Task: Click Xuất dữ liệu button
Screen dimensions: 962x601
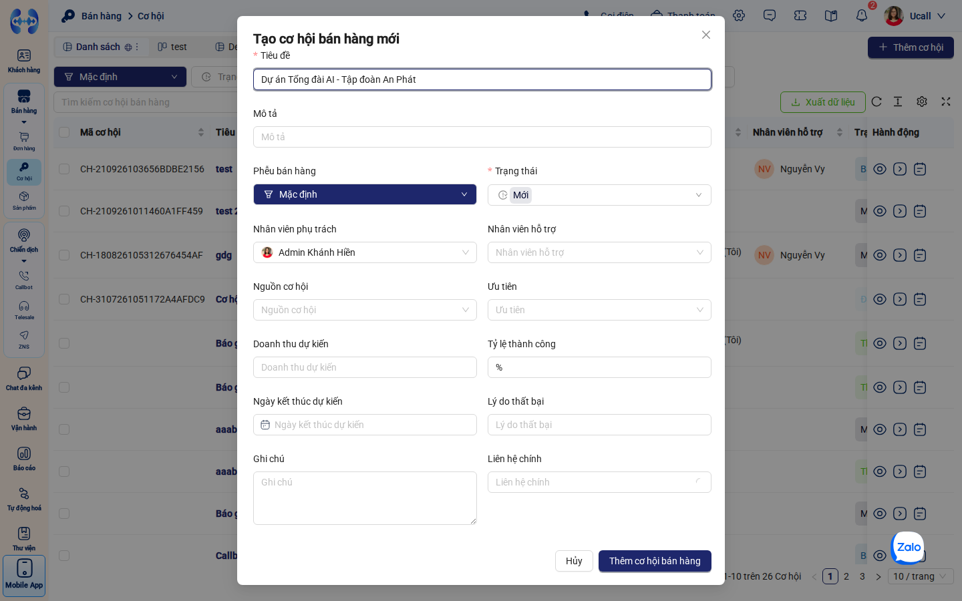Action: (823, 102)
